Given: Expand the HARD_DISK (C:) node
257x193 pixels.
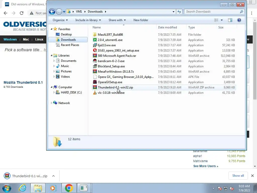Looking at the screenshot, I should tap(54, 92).
